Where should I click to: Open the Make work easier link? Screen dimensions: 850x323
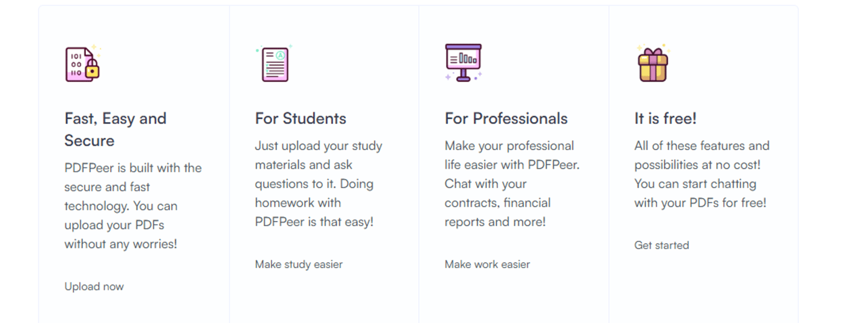click(x=487, y=264)
